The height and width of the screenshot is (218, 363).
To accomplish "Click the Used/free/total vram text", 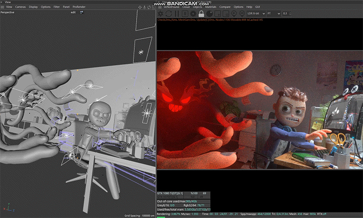I will point(184,209).
